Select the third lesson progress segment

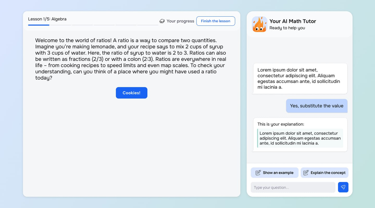coord(82,25)
